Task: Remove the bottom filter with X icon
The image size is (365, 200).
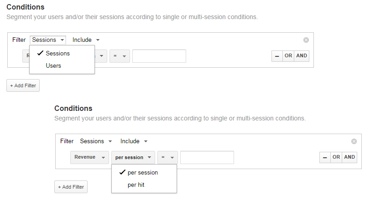Action: point(354,141)
